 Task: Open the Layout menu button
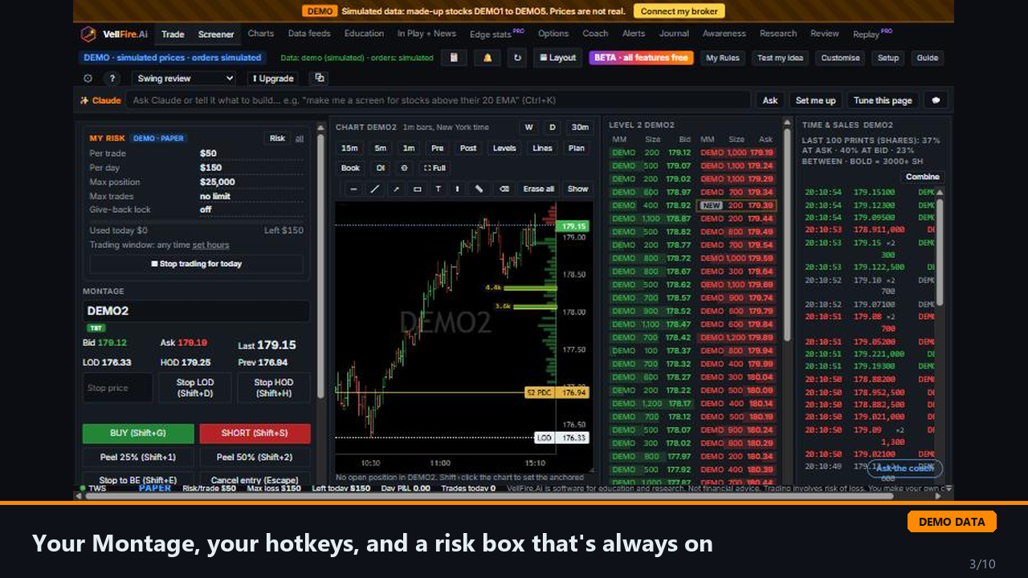(557, 58)
